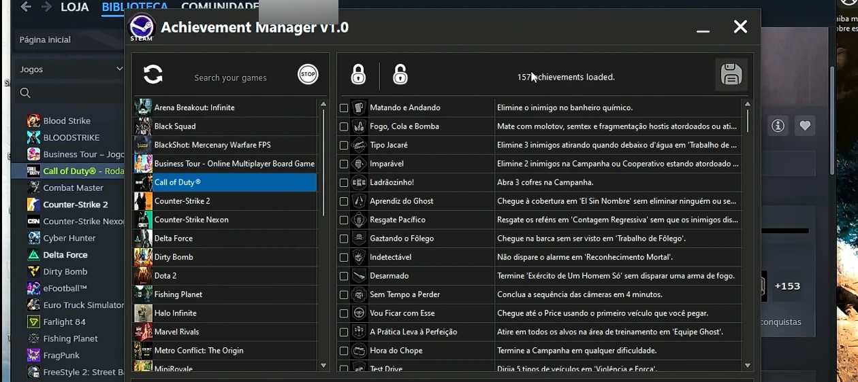Click the Aprendiz do Ghost achievement icon
The image size is (858, 382).
click(359, 201)
